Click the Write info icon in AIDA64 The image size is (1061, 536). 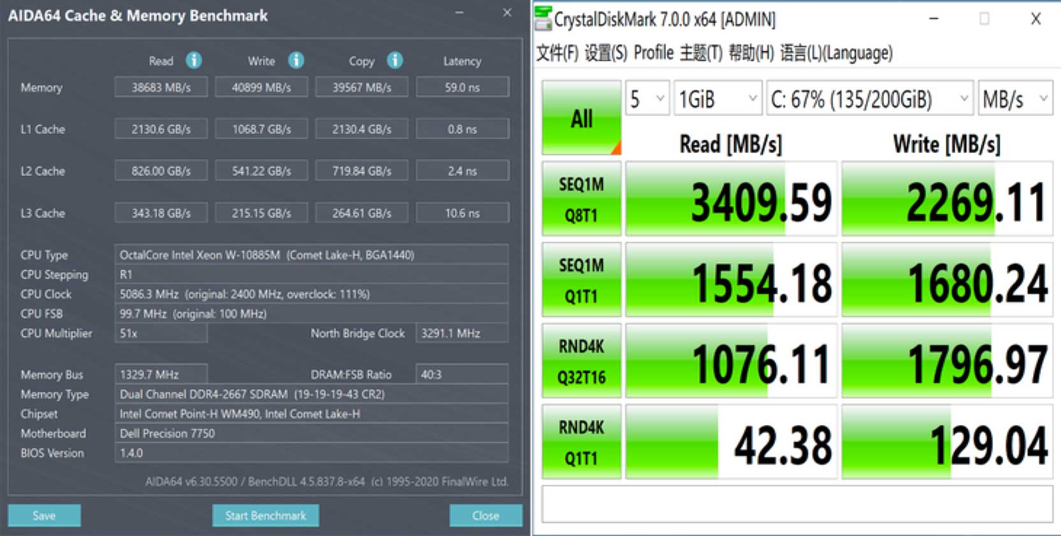click(x=296, y=60)
